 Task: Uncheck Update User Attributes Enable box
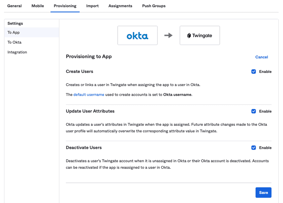pos(254,111)
